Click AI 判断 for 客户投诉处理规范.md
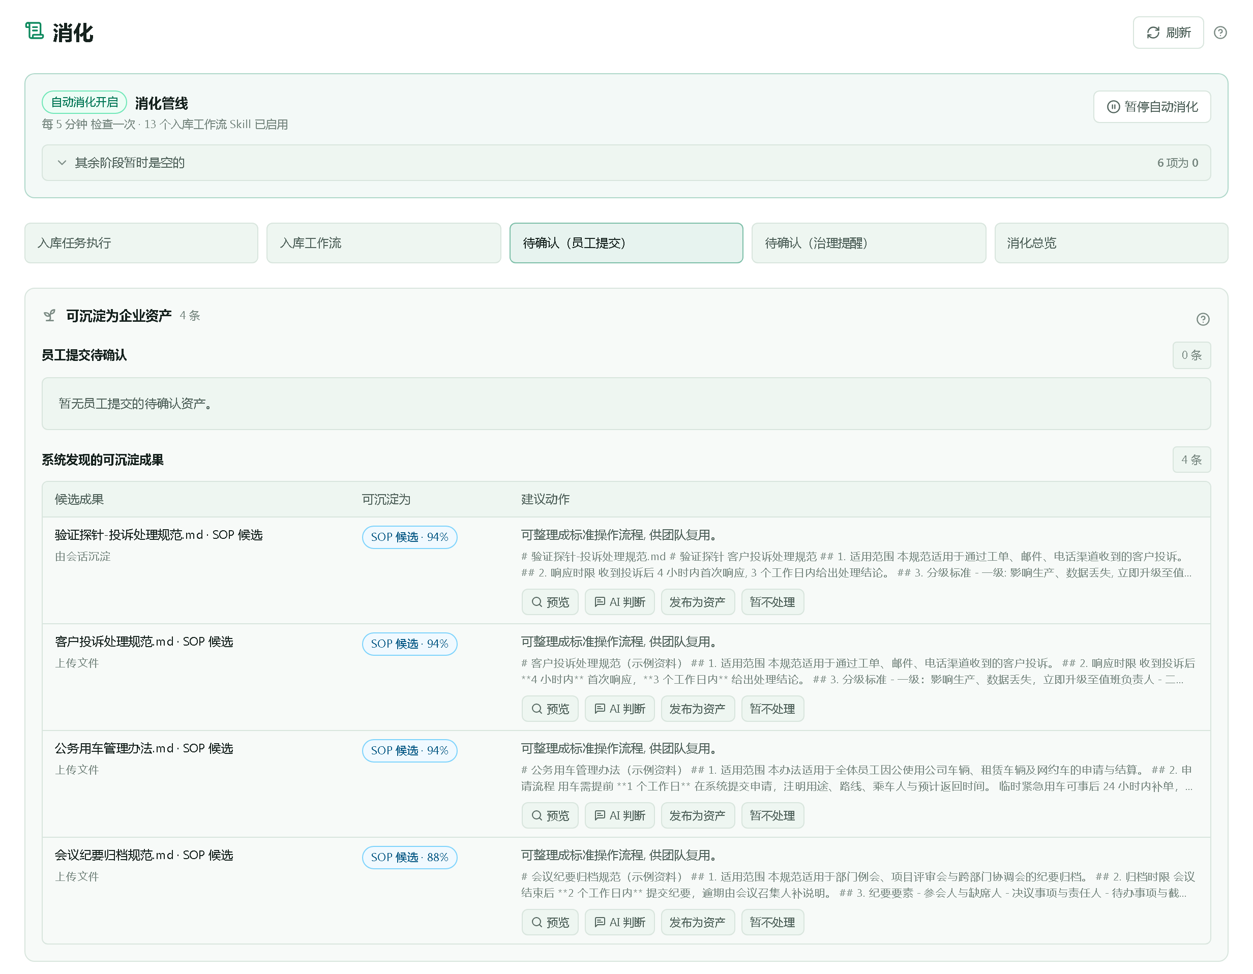 (619, 709)
